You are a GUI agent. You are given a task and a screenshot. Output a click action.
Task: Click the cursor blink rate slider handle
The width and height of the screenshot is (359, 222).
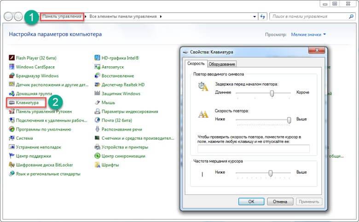click(270, 173)
